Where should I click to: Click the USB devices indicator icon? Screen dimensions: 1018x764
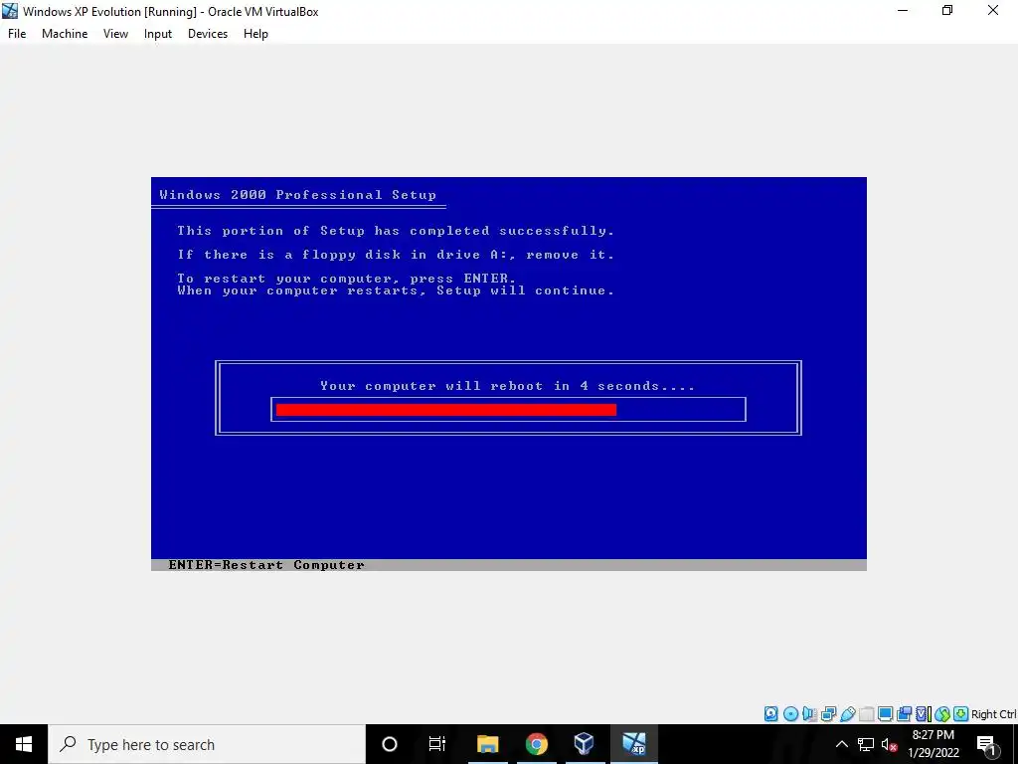tap(847, 714)
